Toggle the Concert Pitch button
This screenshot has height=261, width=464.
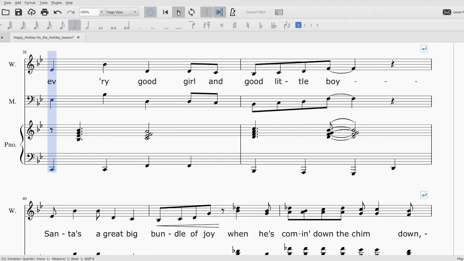256,12
